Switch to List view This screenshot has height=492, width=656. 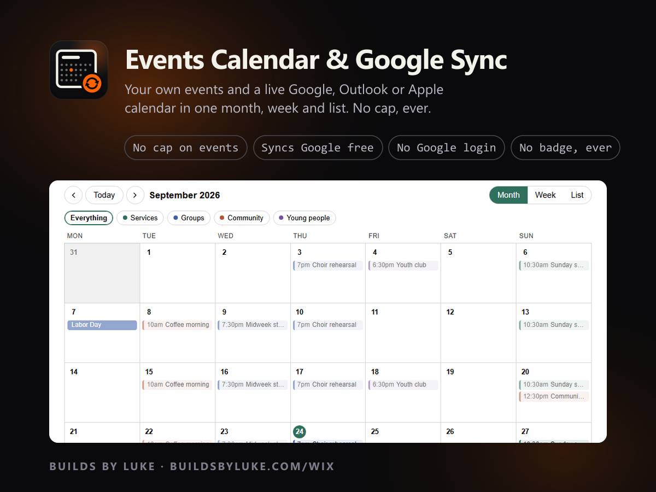[577, 195]
